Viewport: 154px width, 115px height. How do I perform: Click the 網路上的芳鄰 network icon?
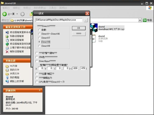tap(7, 81)
